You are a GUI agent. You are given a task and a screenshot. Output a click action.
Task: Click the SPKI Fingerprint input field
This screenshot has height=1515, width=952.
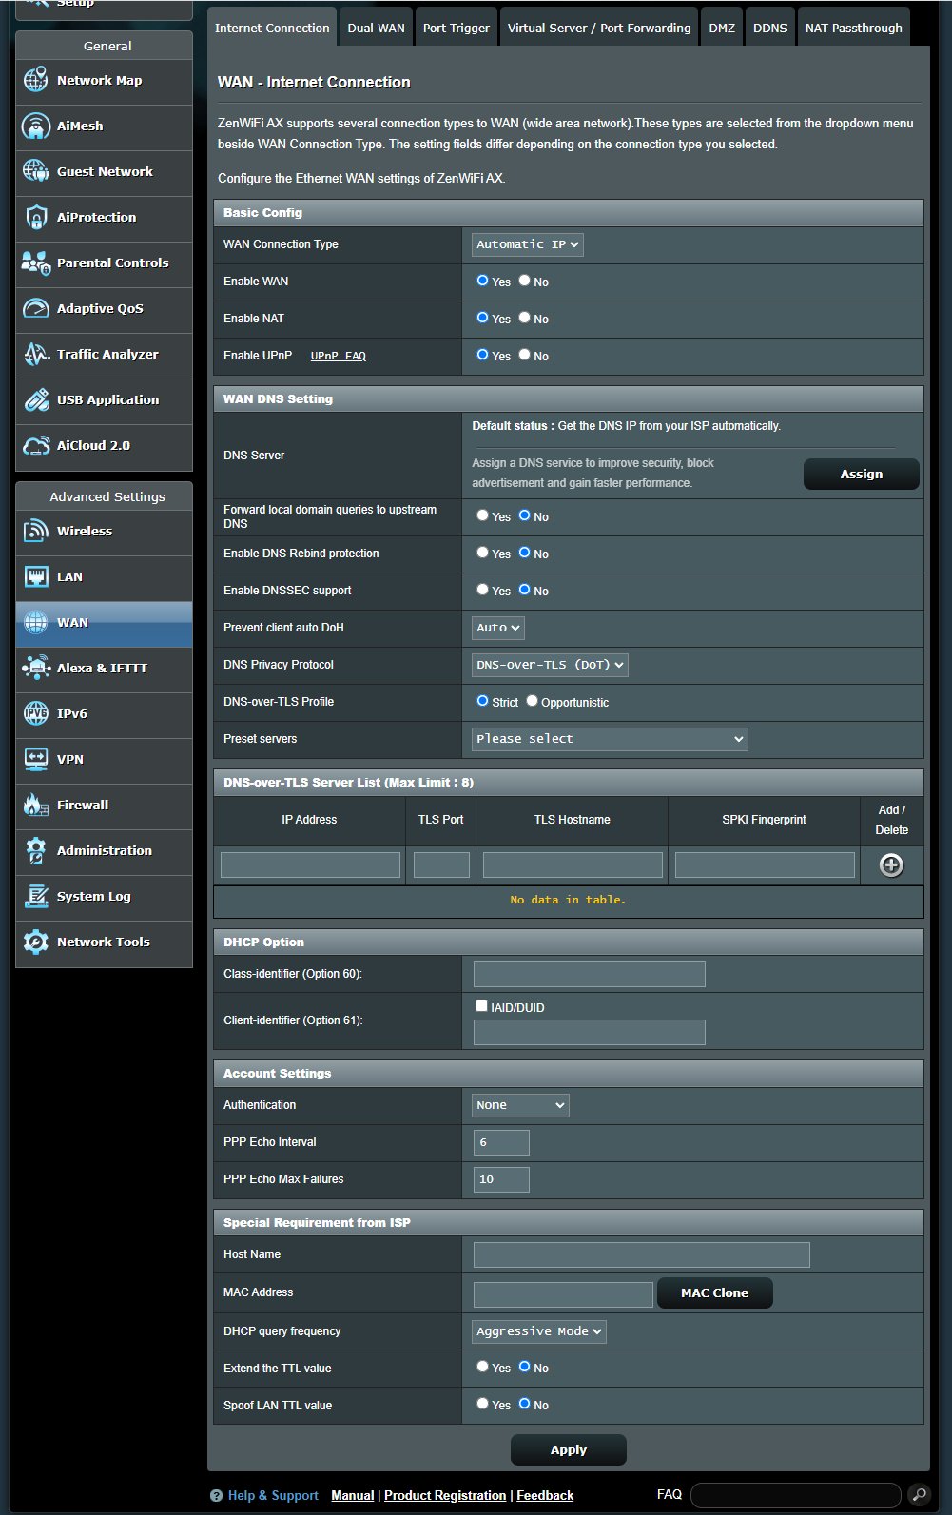click(765, 864)
